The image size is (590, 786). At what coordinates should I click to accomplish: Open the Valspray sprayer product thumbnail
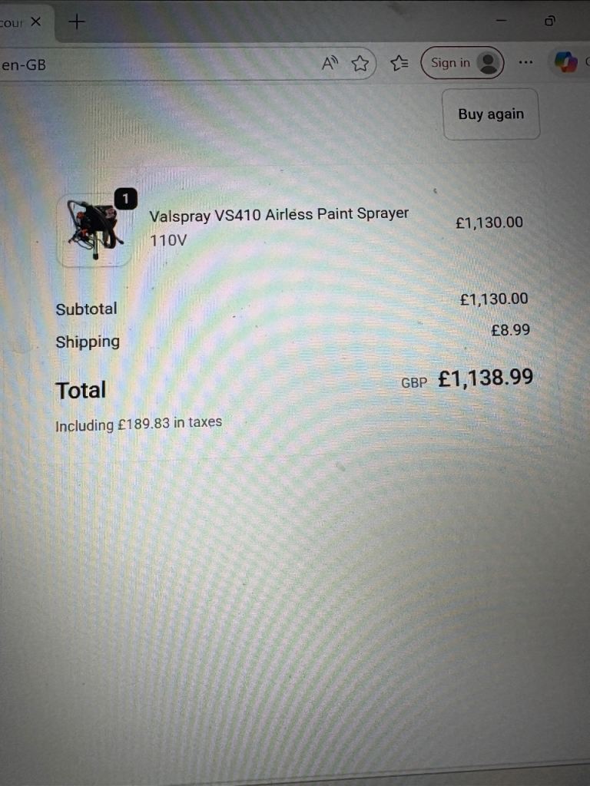point(94,230)
